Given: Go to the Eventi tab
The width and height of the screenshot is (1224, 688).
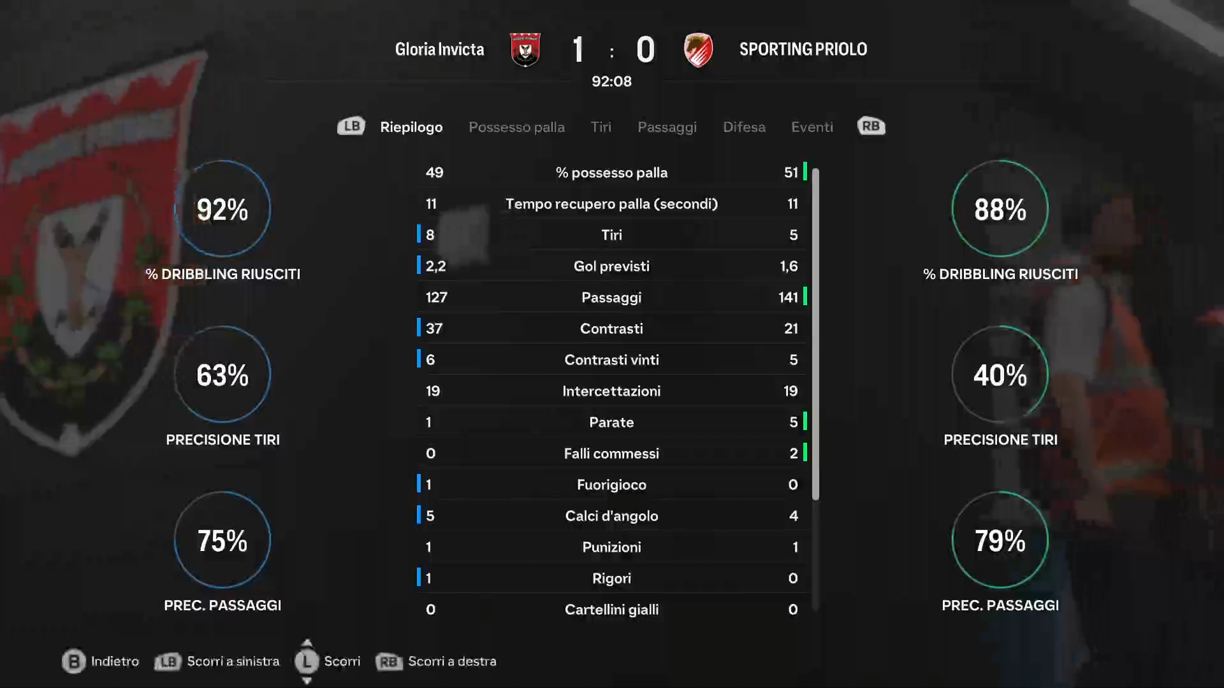Looking at the screenshot, I should click(x=812, y=127).
